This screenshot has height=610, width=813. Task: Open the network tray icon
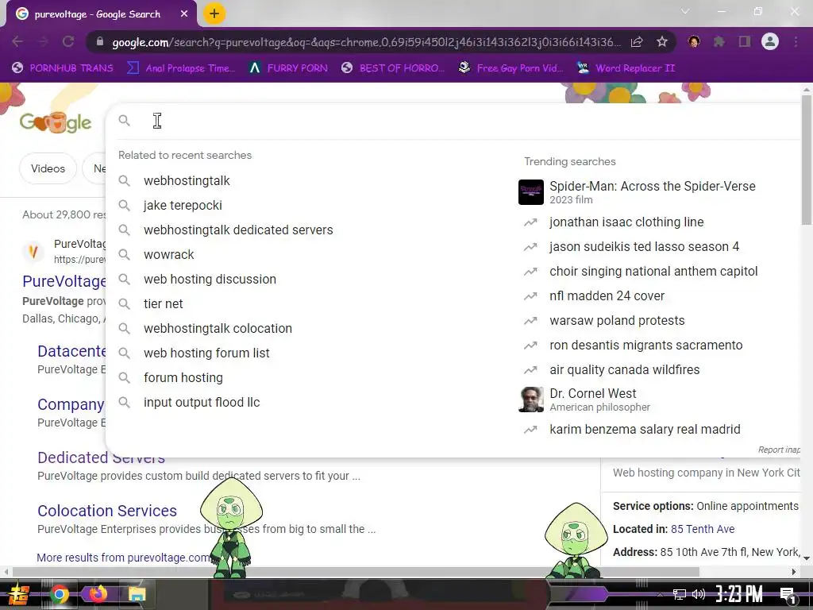tap(680, 594)
